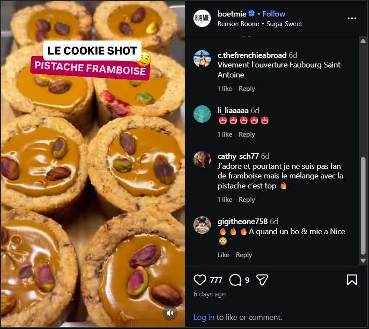Share the post via the paper plane icon
Image resolution: width=369 pixels, height=329 pixels.
coord(262,280)
